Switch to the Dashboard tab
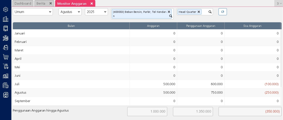 click(23, 3)
